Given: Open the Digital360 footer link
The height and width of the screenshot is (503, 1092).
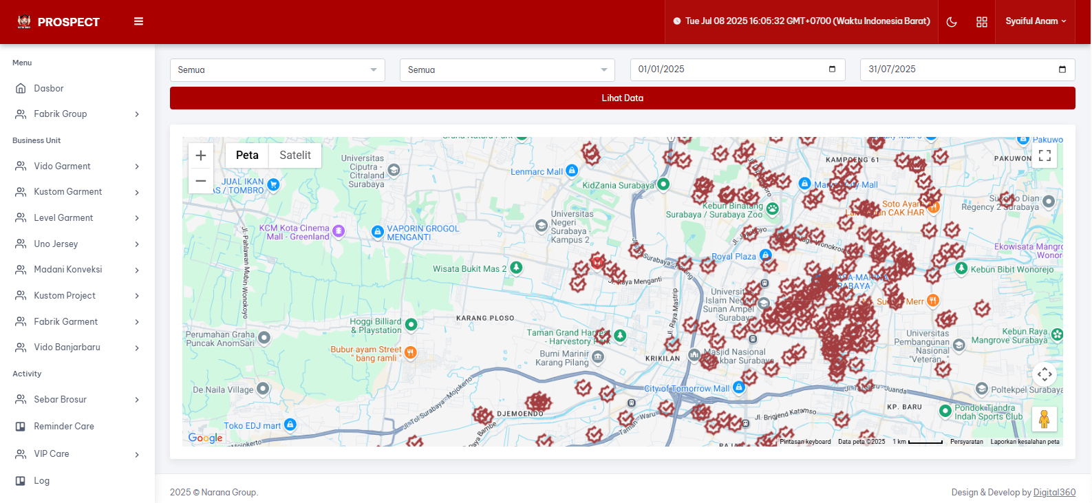Looking at the screenshot, I should [1054, 493].
